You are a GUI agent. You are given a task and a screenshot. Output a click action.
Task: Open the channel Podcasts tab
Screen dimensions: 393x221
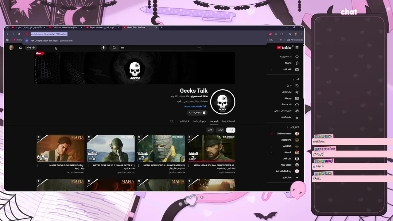pyautogui.click(x=200, y=121)
